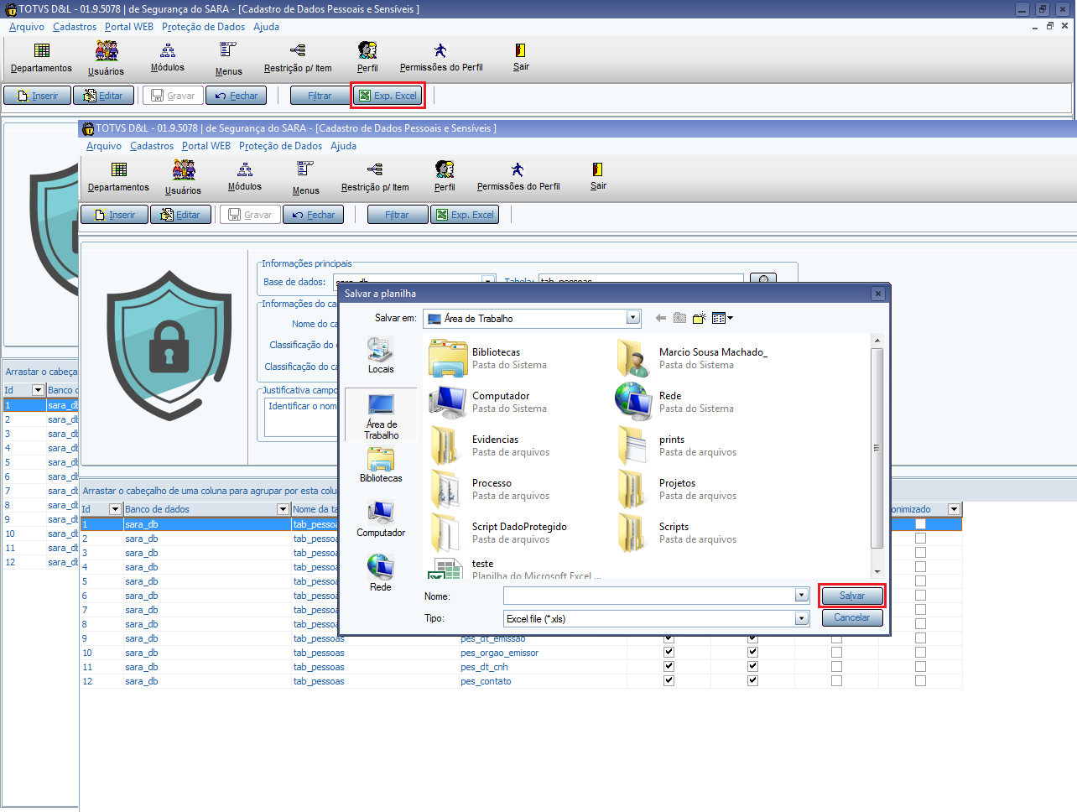Click Sair in the foreground TOTVS window
1077x812 pixels.
click(x=598, y=176)
